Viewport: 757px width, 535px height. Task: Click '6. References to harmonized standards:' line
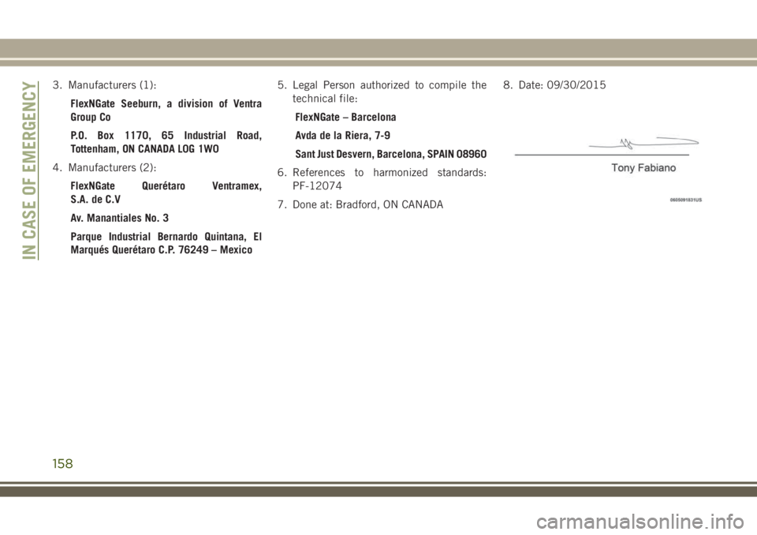pos(382,173)
